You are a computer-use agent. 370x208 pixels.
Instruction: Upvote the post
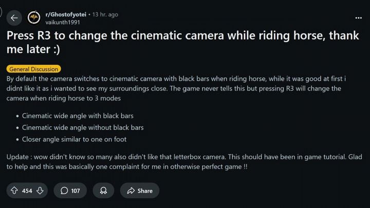(14, 191)
